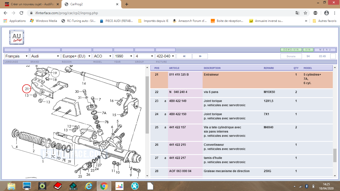
Task: Reload the page with the refresh icon
Action: click(22, 13)
